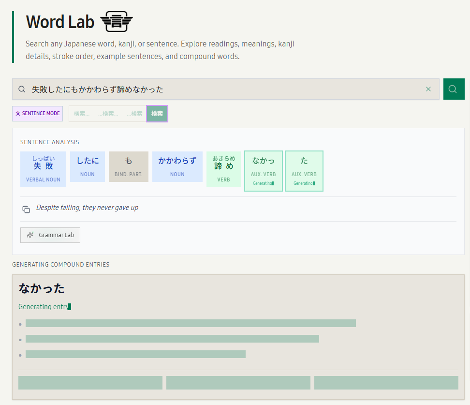The height and width of the screenshot is (405, 470).
Task: Select the かかわらず noun token
Action: (x=177, y=166)
